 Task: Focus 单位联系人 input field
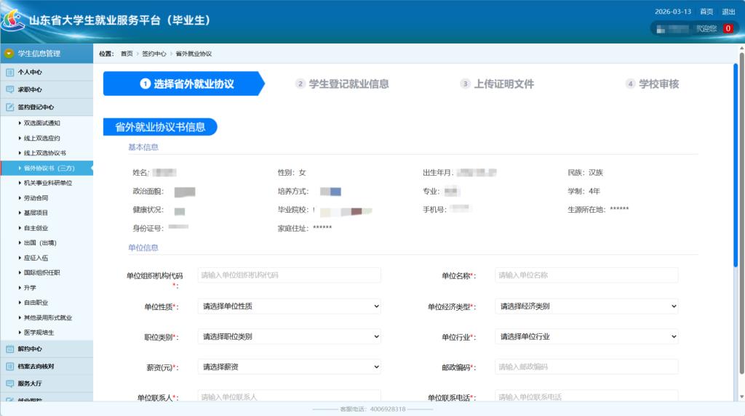click(290, 396)
